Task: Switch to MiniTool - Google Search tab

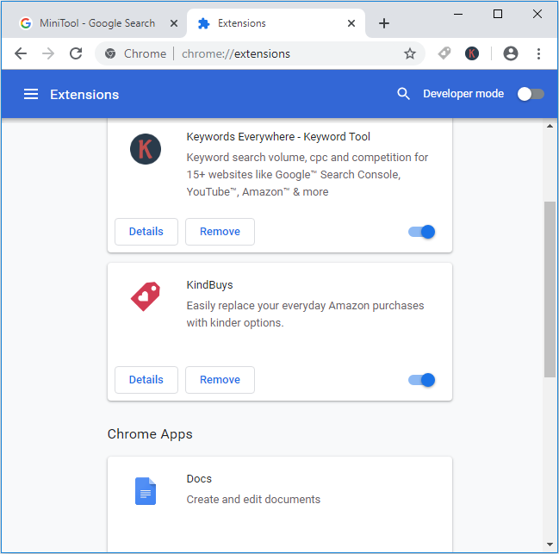Action: coord(97,23)
